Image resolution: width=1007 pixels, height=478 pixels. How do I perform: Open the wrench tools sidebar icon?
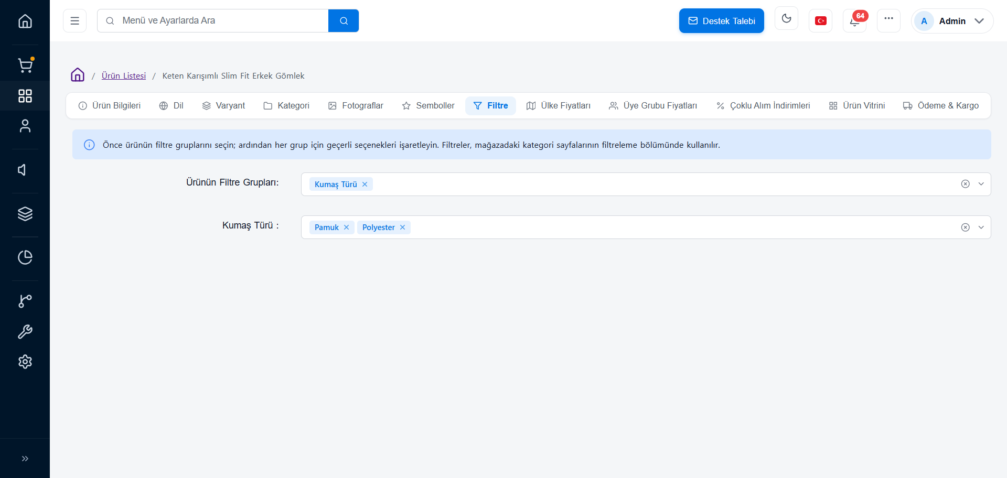tap(25, 332)
